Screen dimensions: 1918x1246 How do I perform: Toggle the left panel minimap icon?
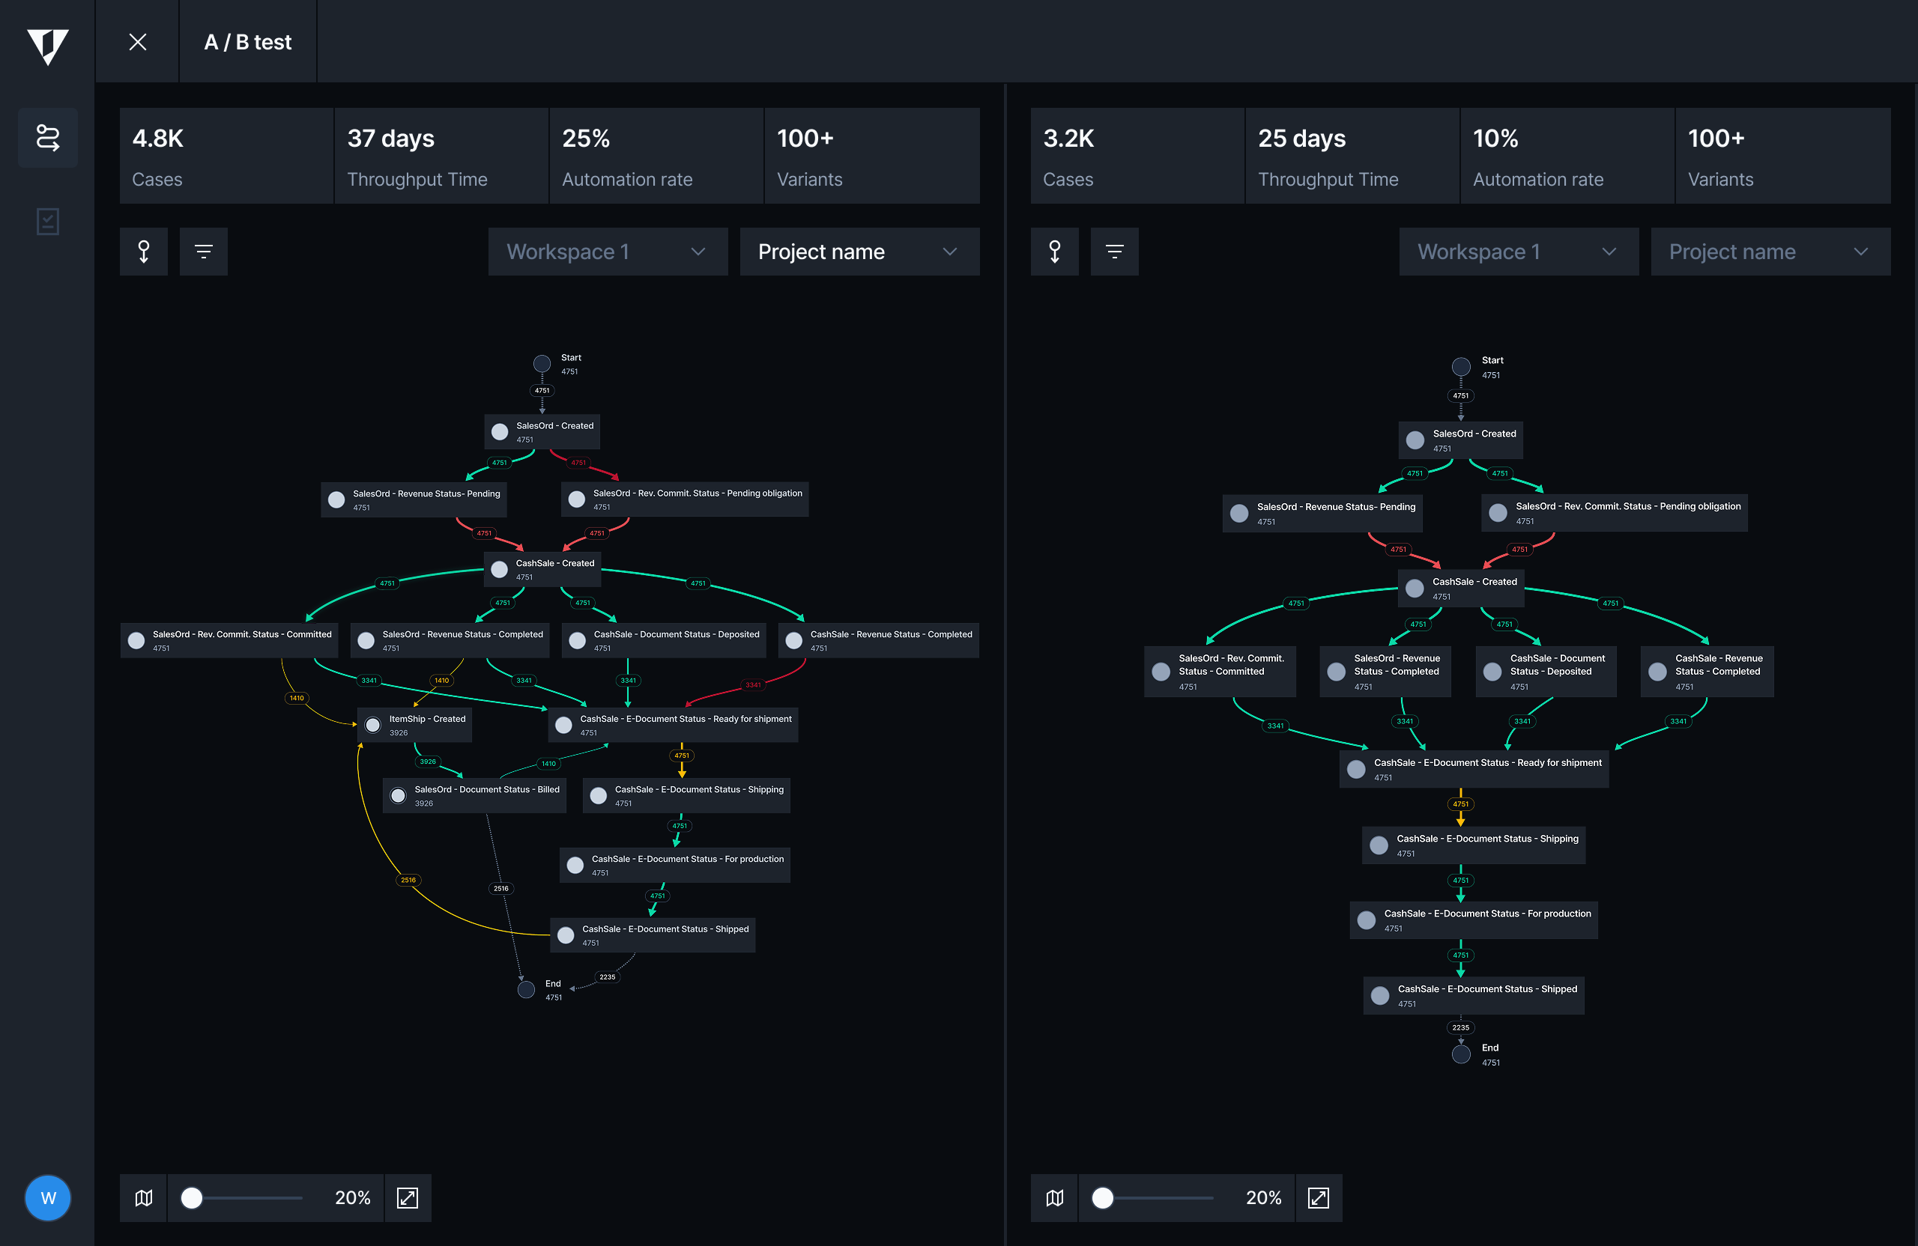tap(143, 1197)
